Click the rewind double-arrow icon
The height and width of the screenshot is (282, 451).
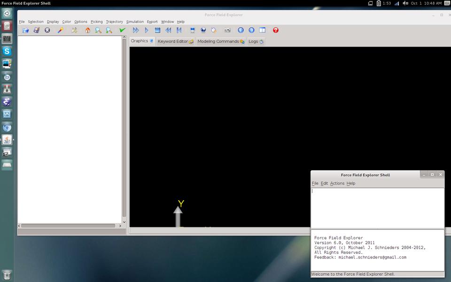point(168,30)
